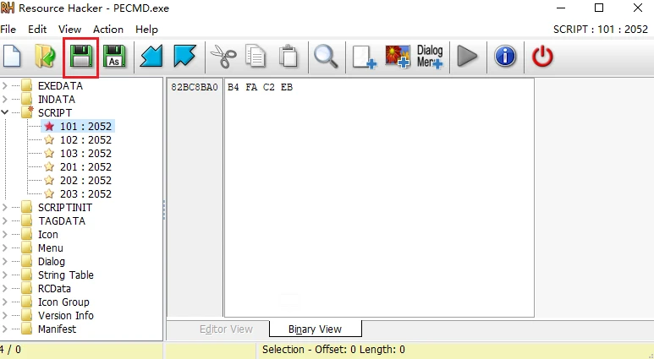Viewport: 654px width, 359px height.
Task: Open Find with the magnifying glass icon
Action: coord(326,57)
